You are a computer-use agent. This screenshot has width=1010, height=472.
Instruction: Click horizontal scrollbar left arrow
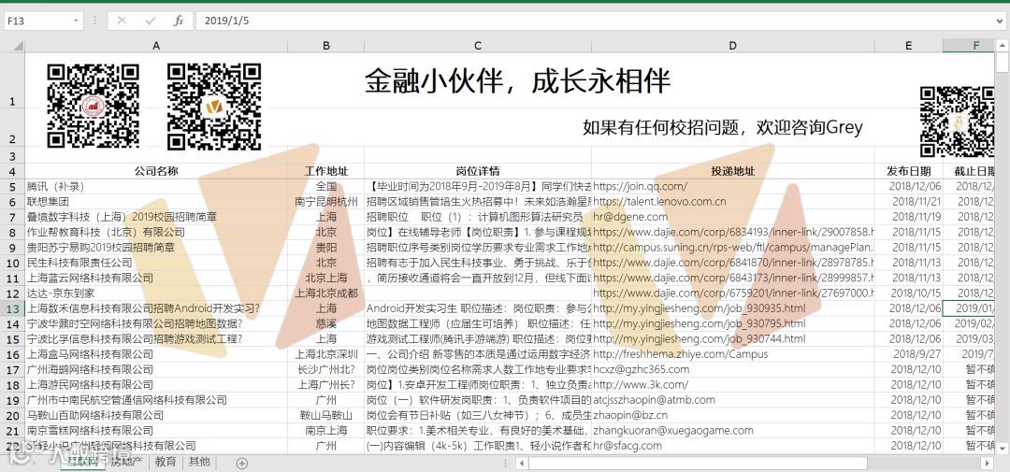[x=522, y=463]
